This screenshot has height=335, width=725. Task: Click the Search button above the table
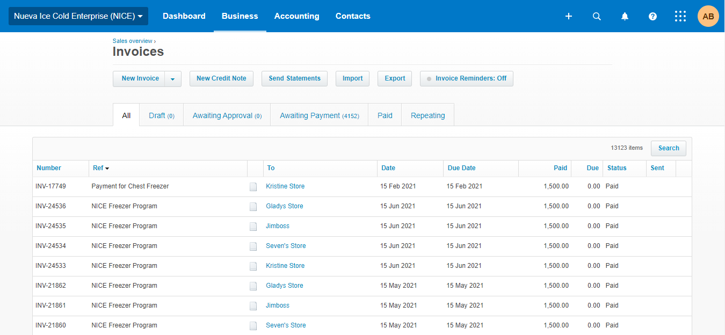click(669, 148)
